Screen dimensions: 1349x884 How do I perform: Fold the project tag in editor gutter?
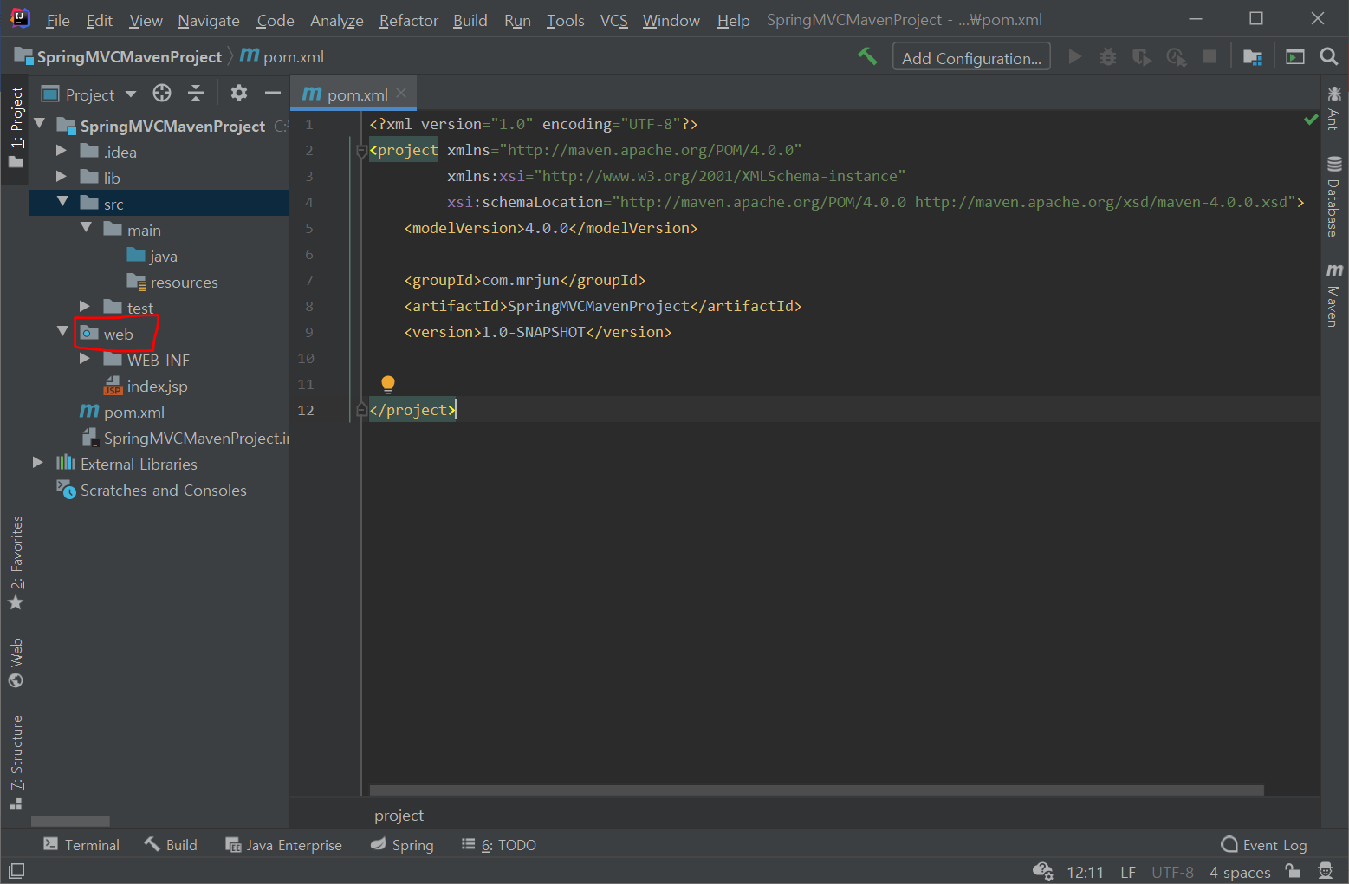362,151
